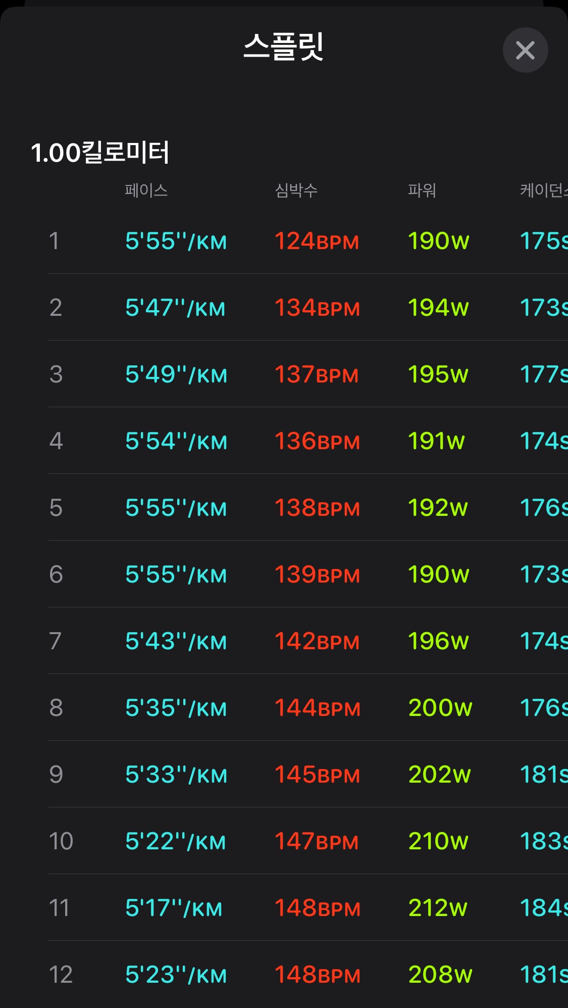Viewport: 568px width, 1008px height.
Task: Tap the 심박수 column header
Action: click(x=296, y=190)
